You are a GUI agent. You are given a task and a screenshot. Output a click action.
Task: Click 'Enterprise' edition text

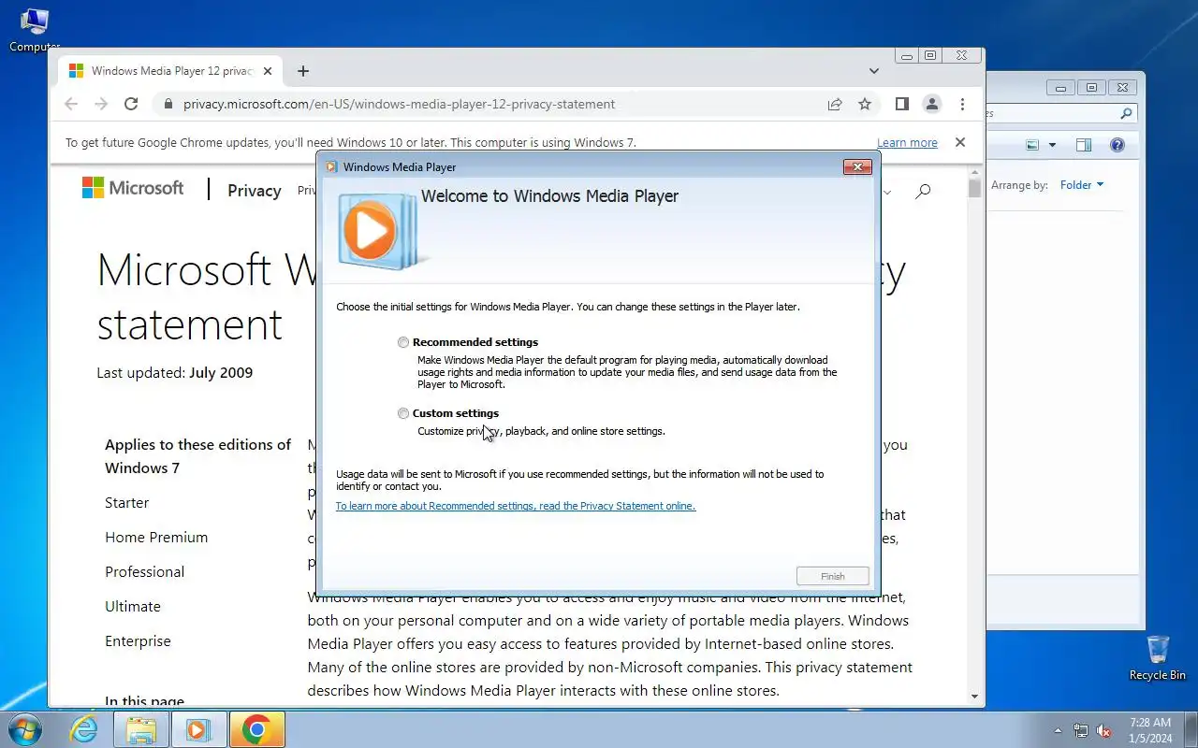[138, 641]
